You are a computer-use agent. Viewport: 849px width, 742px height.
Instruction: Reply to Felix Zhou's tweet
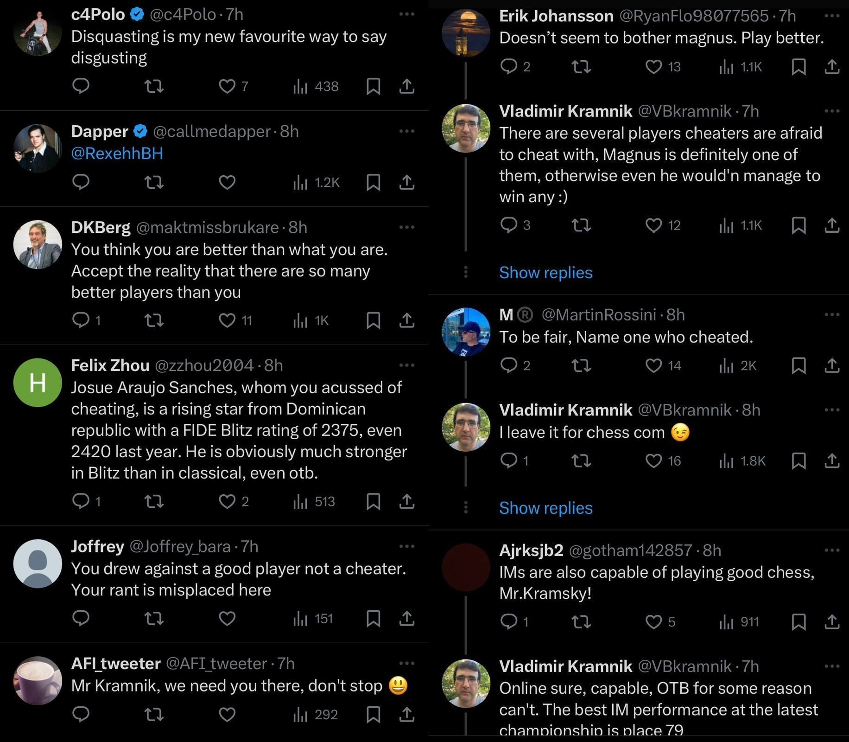point(81,501)
